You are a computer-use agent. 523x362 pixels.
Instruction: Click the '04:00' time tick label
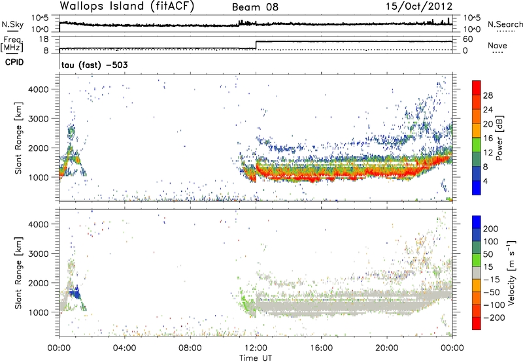point(125,348)
